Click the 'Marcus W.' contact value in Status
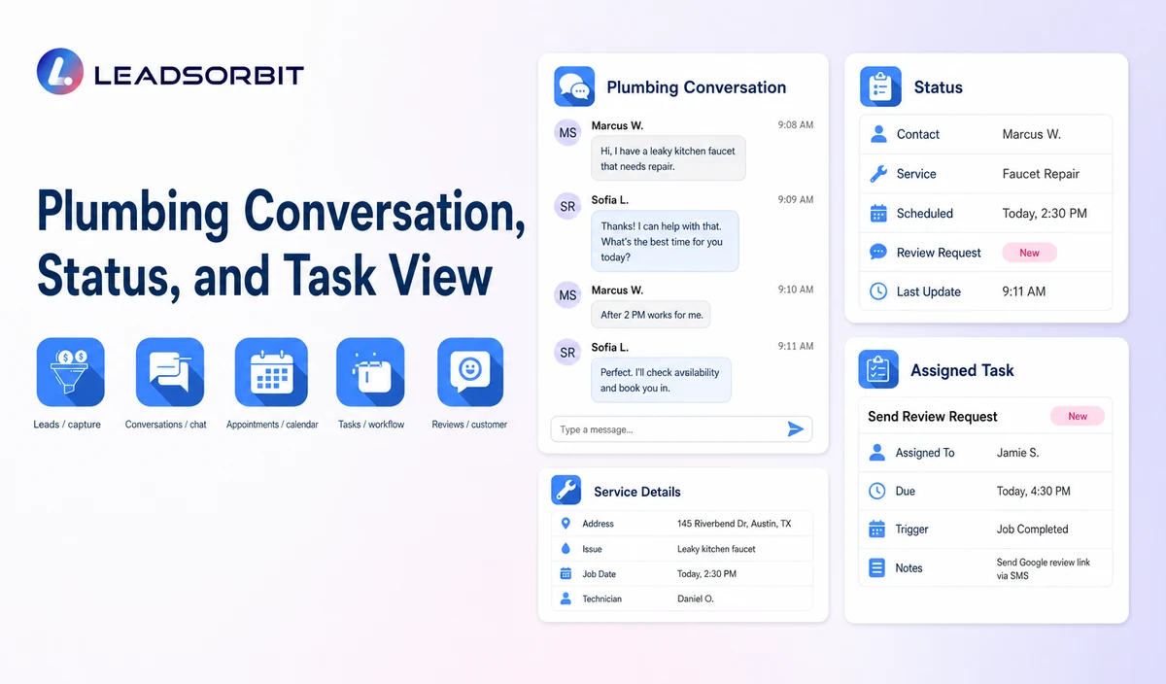This screenshot has width=1166, height=684. (x=1031, y=134)
